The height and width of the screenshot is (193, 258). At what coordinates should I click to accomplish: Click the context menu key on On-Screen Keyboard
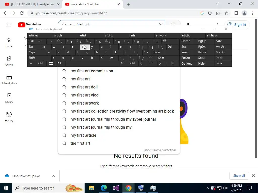pos(173,63)
